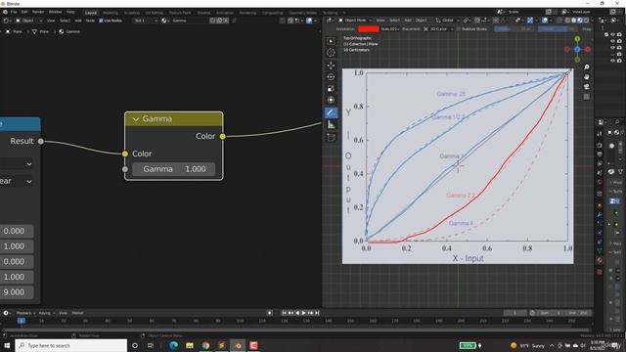
Task: Switch orthographic perspective grid icon
Action: (587, 97)
